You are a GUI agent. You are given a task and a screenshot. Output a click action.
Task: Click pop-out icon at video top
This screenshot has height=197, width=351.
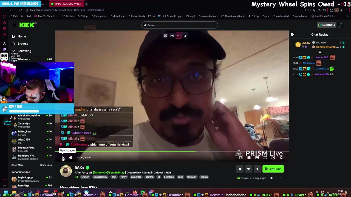point(165,36)
